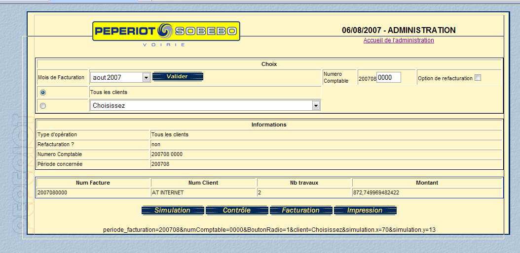Image resolution: width=520 pixels, height=253 pixels.
Task: Click the Mois de Facturation label
Action: tap(61, 77)
